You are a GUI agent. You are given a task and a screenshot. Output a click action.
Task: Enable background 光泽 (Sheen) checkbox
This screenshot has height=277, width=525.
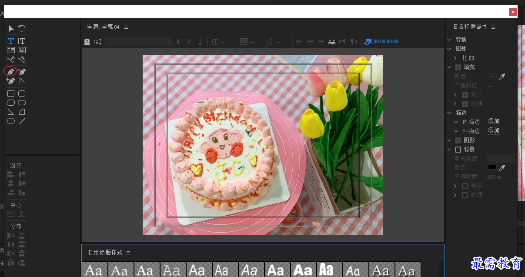click(x=465, y=186)
